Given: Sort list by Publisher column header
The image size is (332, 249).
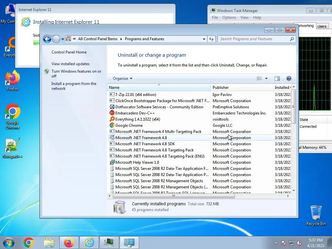Looking at the screenshot, I should (x=242, y=88).
